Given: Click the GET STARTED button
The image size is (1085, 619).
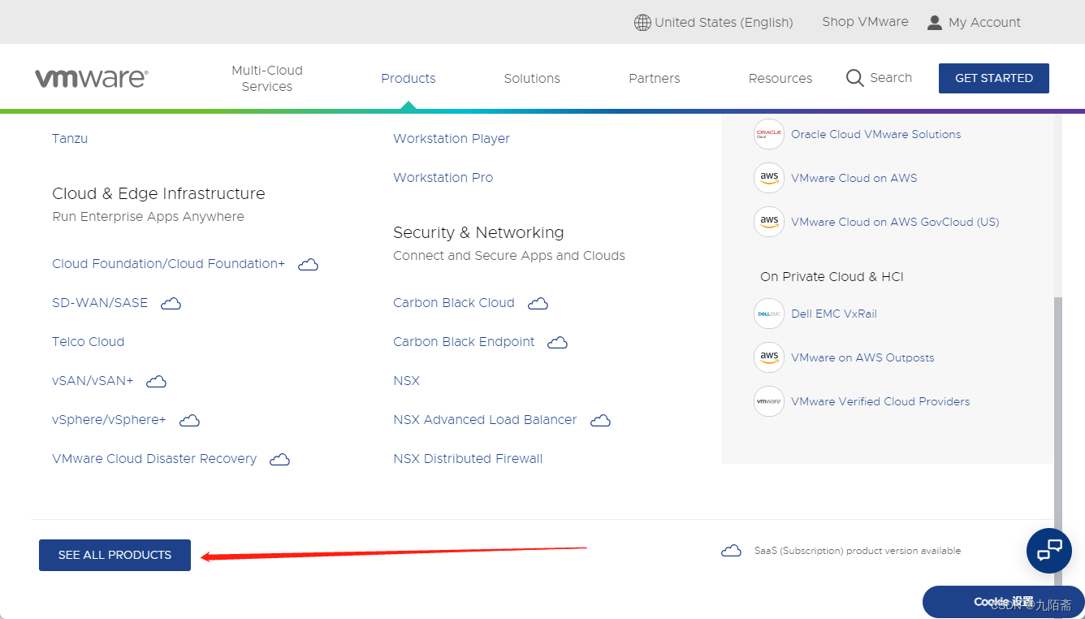Looking at the screenshot, I should [994, 78].
